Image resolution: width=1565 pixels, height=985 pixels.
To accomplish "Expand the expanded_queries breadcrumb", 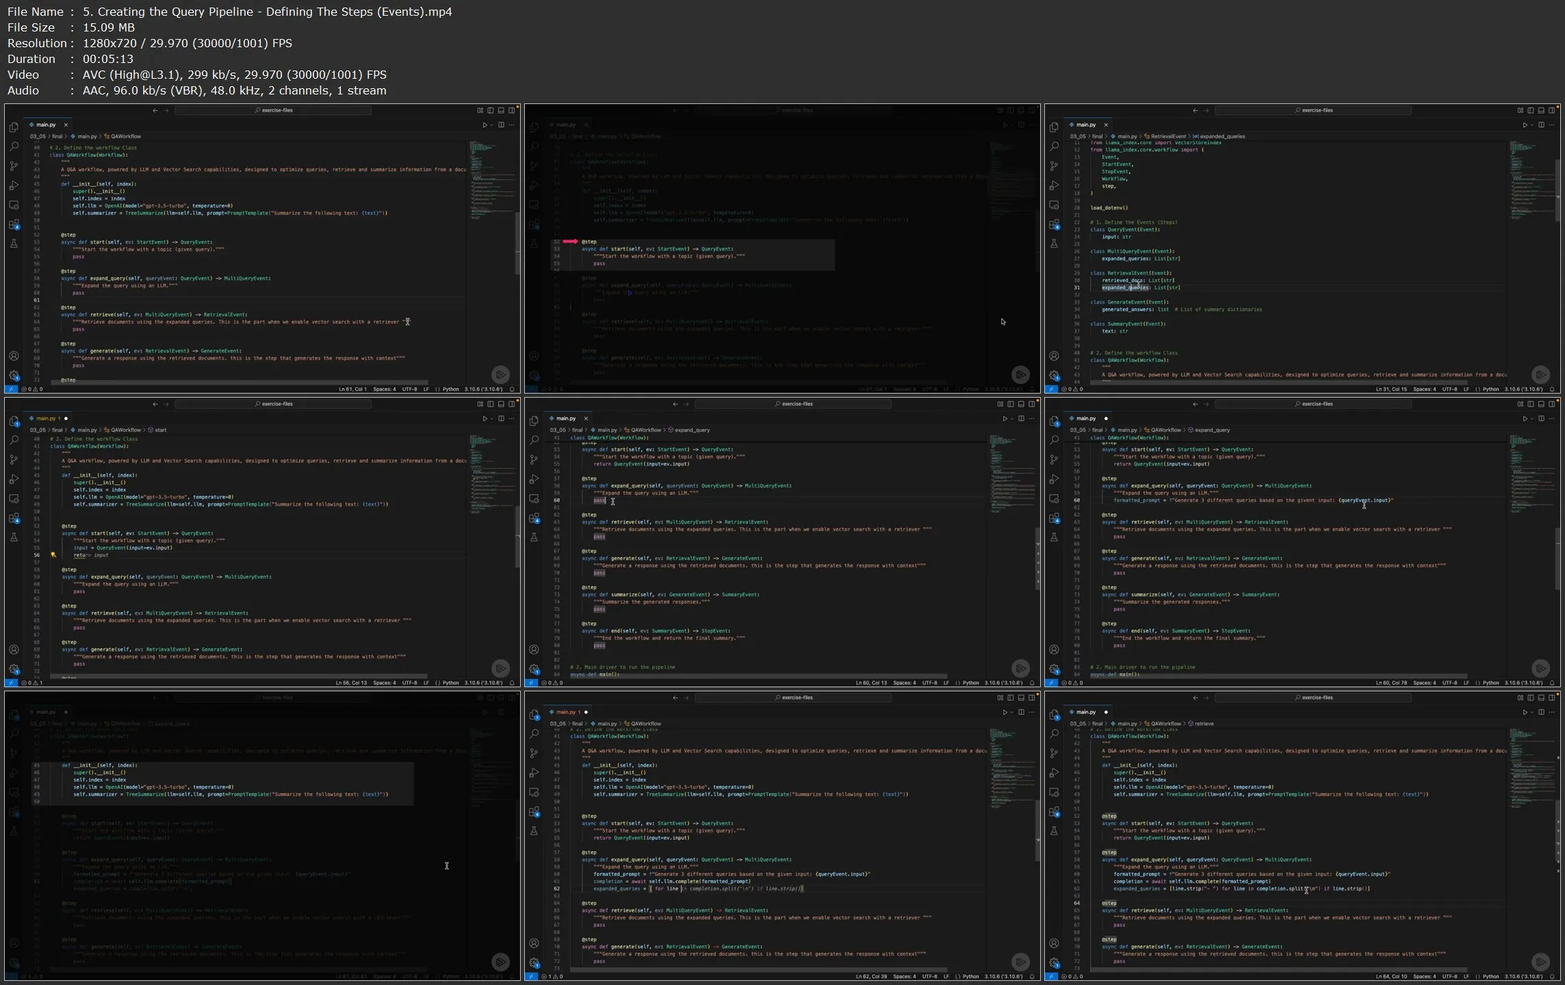I will pos(1220,136).
